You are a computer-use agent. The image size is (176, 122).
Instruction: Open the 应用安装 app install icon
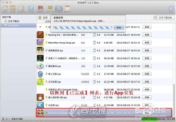[21, 9]
